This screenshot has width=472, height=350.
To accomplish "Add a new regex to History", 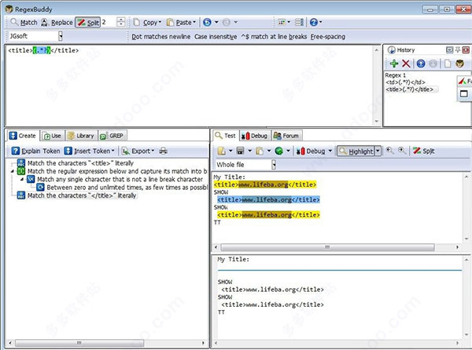I will pyautogui.click(x=393, y=64).
